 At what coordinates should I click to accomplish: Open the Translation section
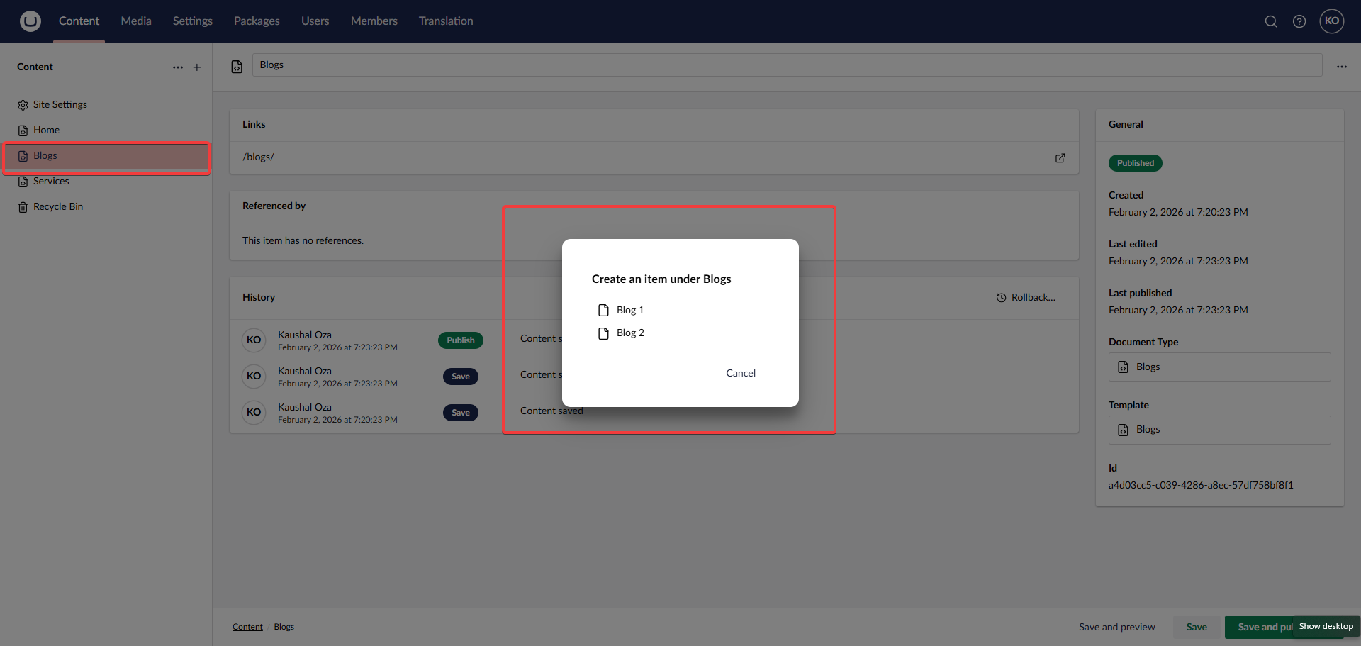(446, 21)
